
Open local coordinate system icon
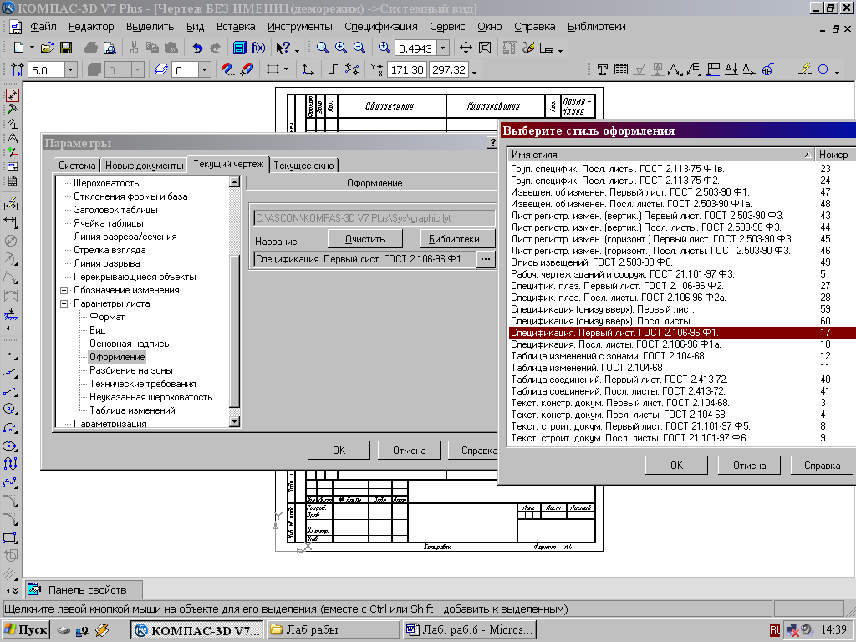308,69
